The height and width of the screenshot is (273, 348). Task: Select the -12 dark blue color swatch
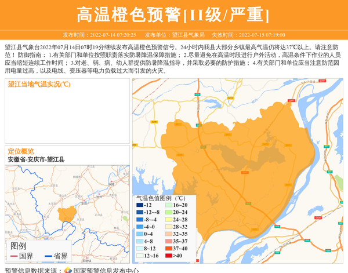point(139,205)
